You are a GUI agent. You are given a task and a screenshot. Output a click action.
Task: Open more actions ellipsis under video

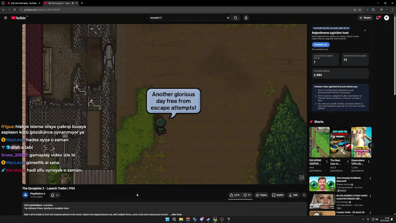point(304,195)
